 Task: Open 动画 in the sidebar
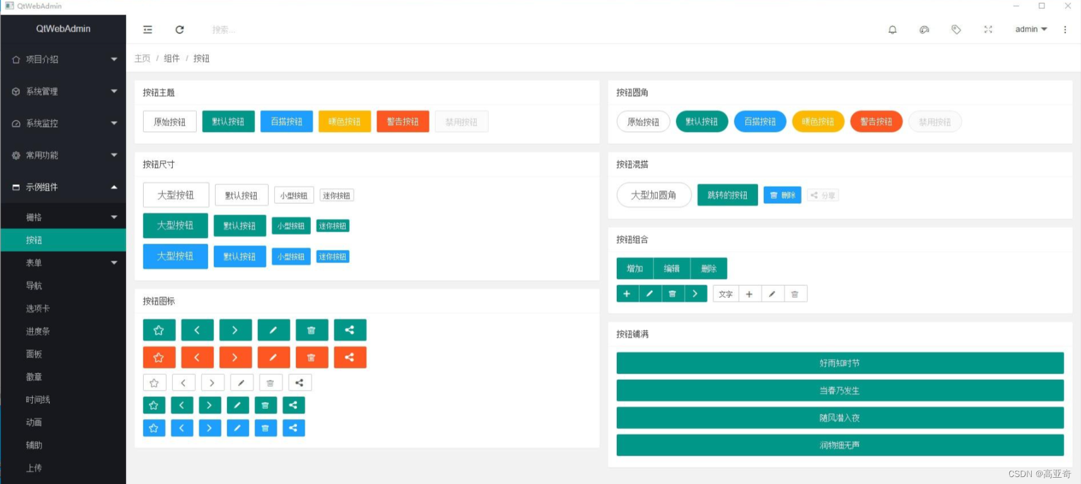click(x=63, y=422)
